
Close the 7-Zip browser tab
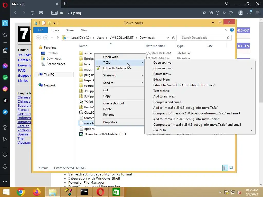57,4
